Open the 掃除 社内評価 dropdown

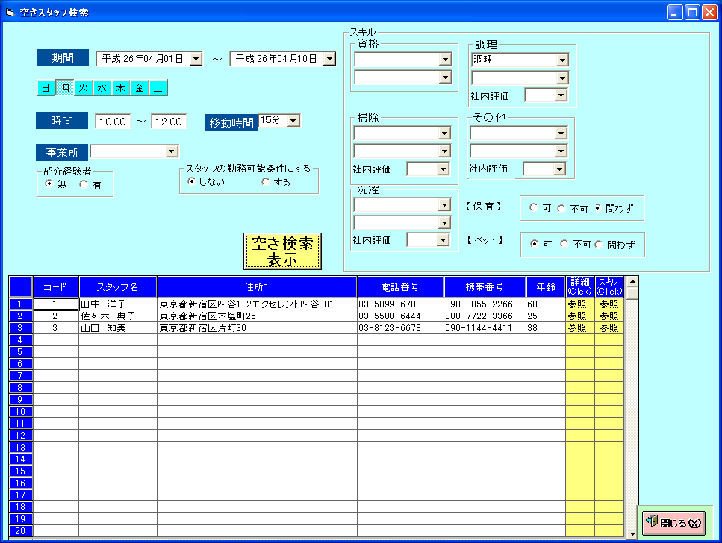(x=443, y=169)
